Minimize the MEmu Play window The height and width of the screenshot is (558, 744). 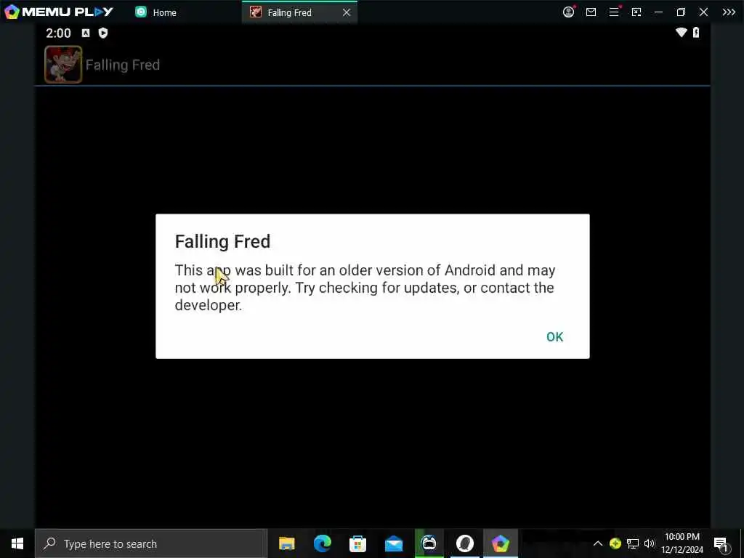pyautogui.click(x=658, y=12)
